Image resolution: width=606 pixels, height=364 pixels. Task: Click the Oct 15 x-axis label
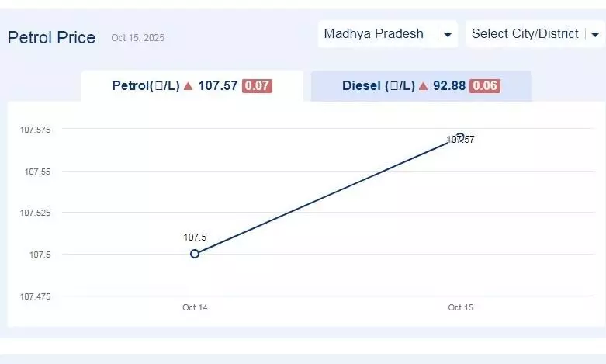pyautogui.click(x=460, y=308)
